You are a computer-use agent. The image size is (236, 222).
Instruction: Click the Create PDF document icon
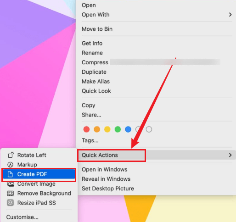pos(10,174)
